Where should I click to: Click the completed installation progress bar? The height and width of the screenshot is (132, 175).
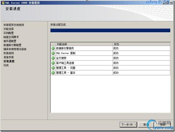tap(110, 31)
